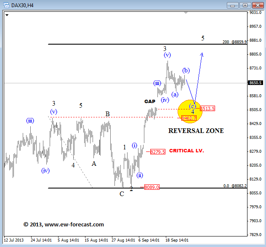The image size is (266, 247).
Task: Click the 8205.0 value on price scale
Action: click(255, 165)
